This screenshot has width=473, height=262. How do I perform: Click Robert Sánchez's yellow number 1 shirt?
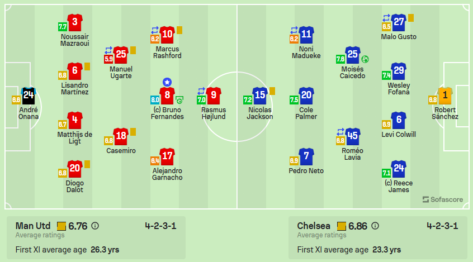(x=445, y=96)
